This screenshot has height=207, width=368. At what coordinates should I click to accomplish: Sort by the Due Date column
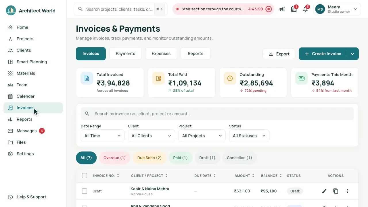pyautogui.click(x=205, y=176)
